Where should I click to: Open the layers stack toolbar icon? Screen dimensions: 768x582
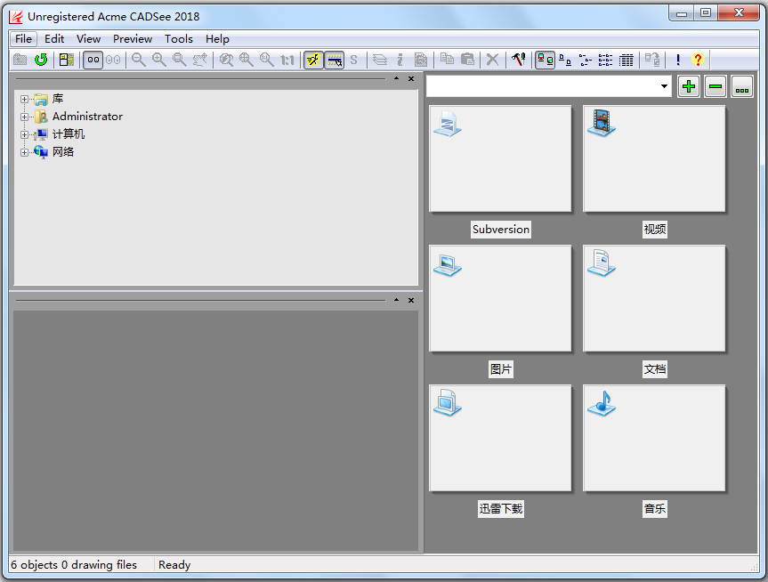coord(380,60)
